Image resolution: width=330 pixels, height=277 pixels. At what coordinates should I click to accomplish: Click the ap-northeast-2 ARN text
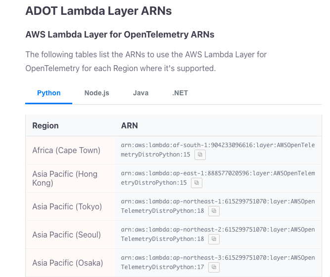pos(218,230)
